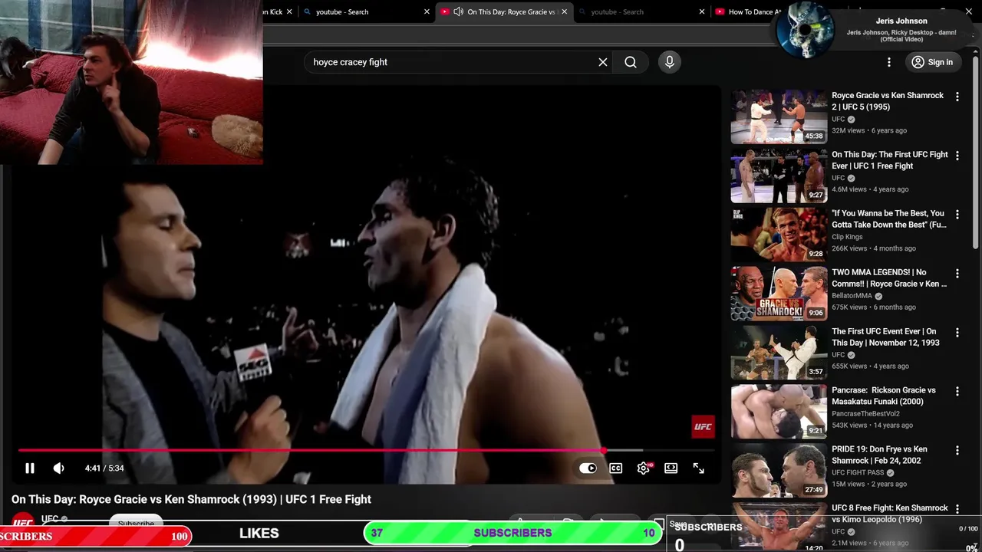Click the Sign in button

click(932, 62)
